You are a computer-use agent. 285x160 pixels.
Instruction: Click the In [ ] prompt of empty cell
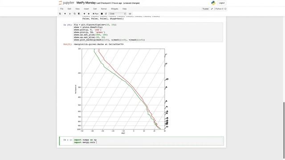pyautogui.click(x=68, y=140)
